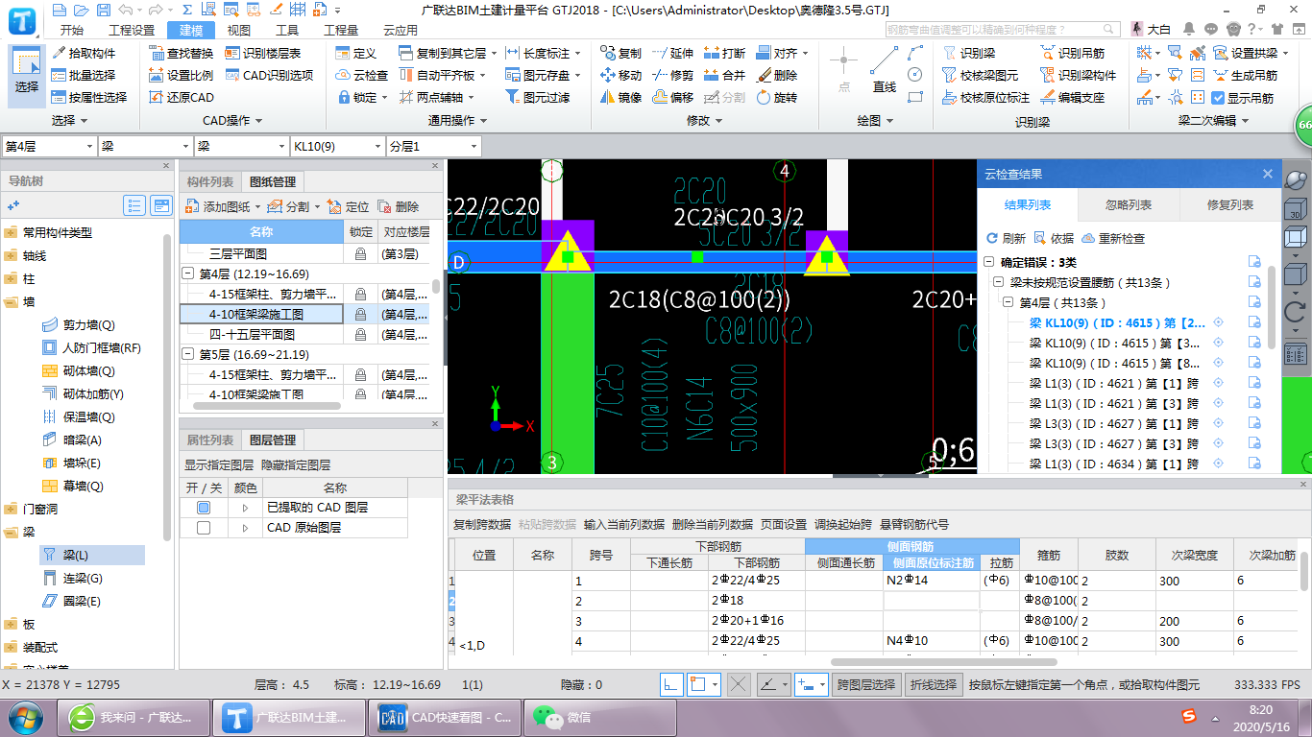This screenshot has height=737, width=1312.
Task: Select the 拾取构件 pick component tool
Action: tap(84, 54)
